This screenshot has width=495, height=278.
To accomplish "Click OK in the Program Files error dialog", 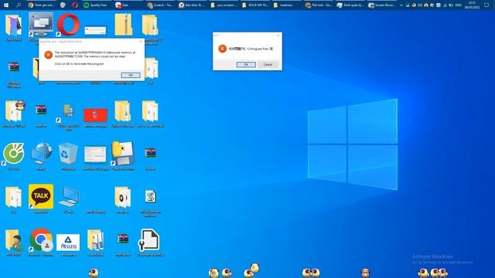I will [x=246, y=64].
